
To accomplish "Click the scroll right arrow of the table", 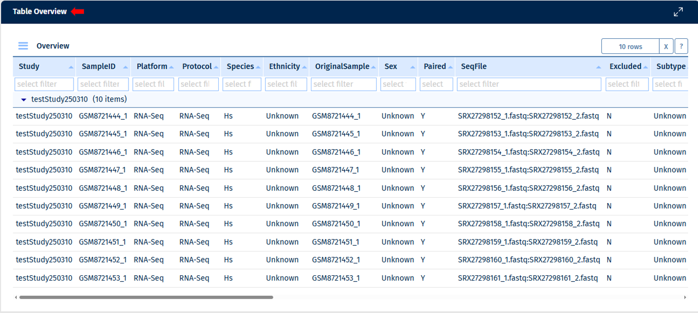I will pos(685,297).
